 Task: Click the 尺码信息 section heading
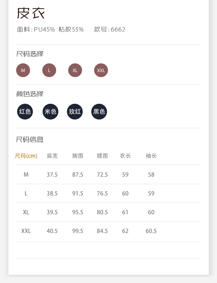(30, 140)
